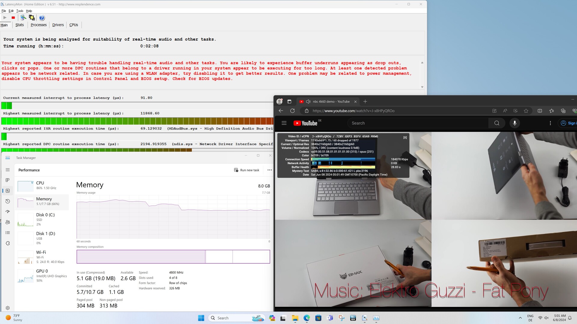Close the stats-for-nerds overlay [X]
577x324 pixels.
[405, 137]
